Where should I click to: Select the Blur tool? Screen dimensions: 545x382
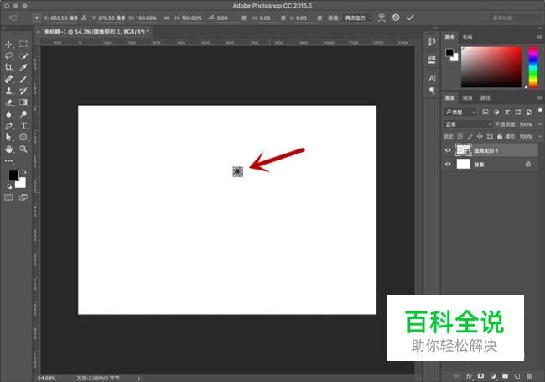pyautogui.click(x=8, y=114)
